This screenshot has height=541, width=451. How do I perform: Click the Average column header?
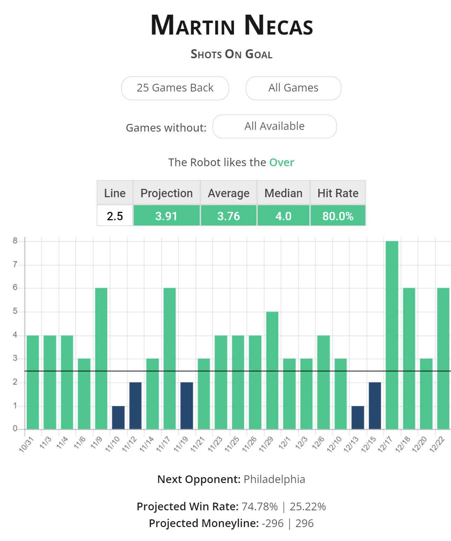pos(229,193)
